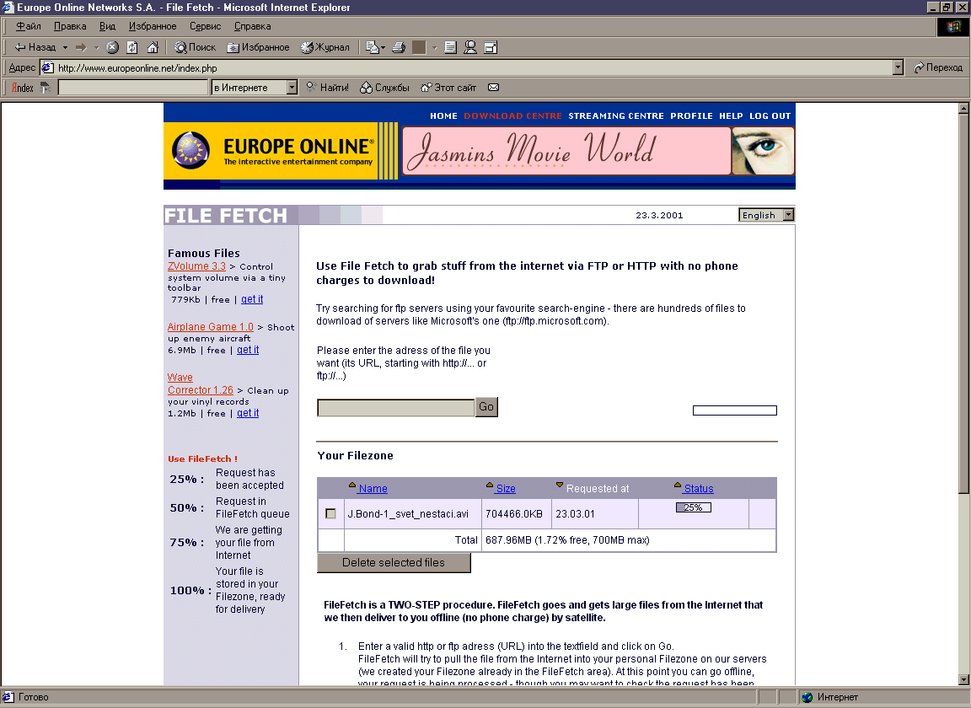The width and height of the screenshot is (971, 708).
Task: Refresh the page with the reload icon
Action: [131, 47]
